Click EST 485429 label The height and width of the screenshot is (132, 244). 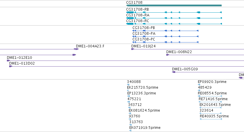pyautogui.click(x=205, y=88)
